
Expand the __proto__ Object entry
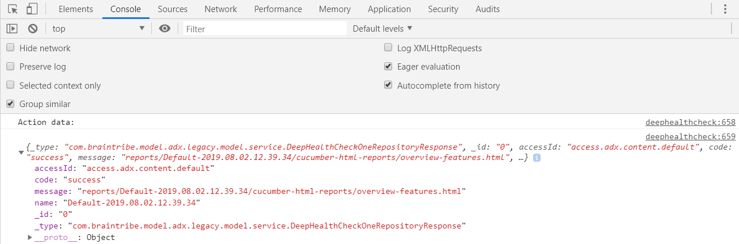point(30,237)
